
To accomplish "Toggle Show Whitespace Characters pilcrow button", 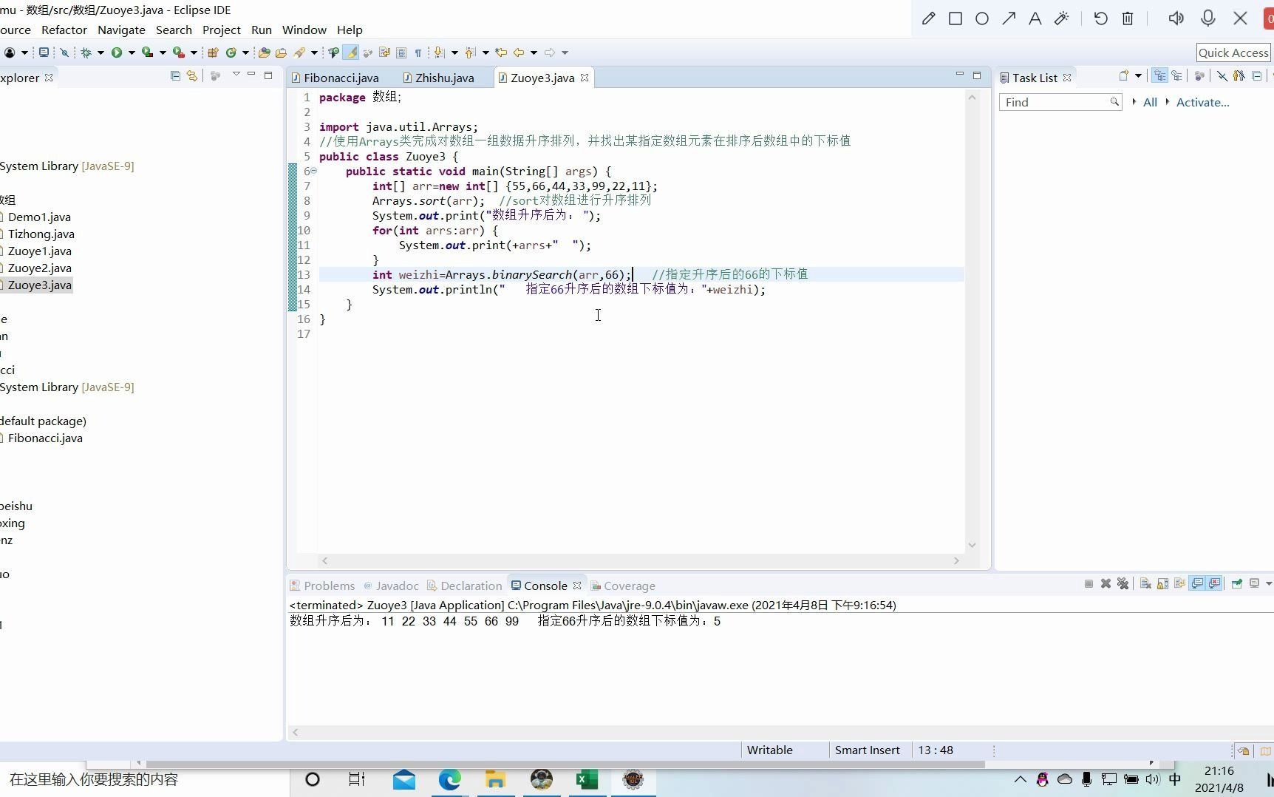I will 418,52.
